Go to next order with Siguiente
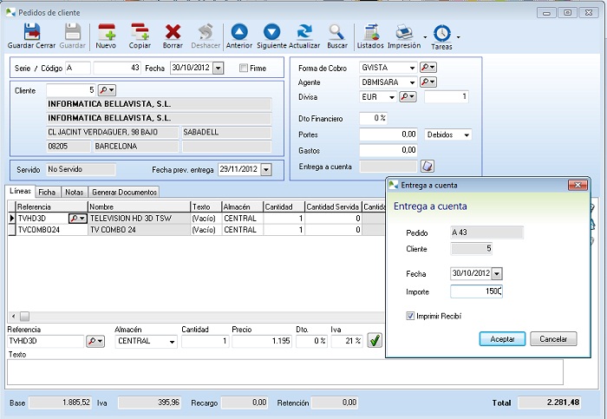This screenshot has height=419, width=607. coord(271,33)
